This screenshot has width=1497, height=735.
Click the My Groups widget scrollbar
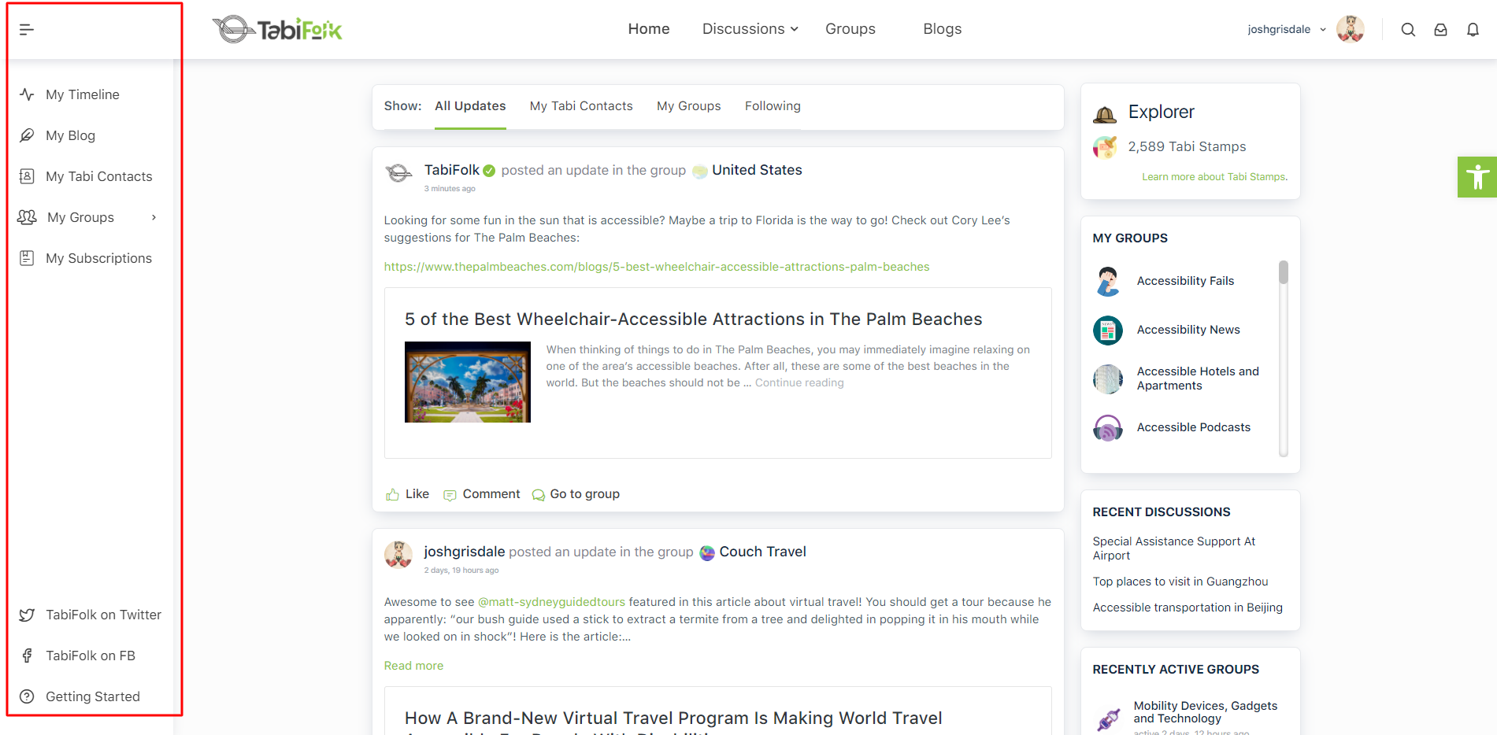coord(1283,358)
